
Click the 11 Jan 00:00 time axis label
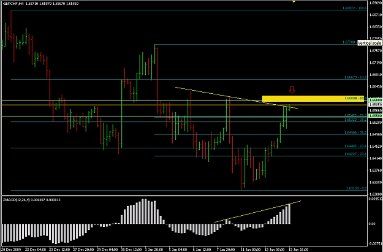pyautogui.click(x=251, y=250)
